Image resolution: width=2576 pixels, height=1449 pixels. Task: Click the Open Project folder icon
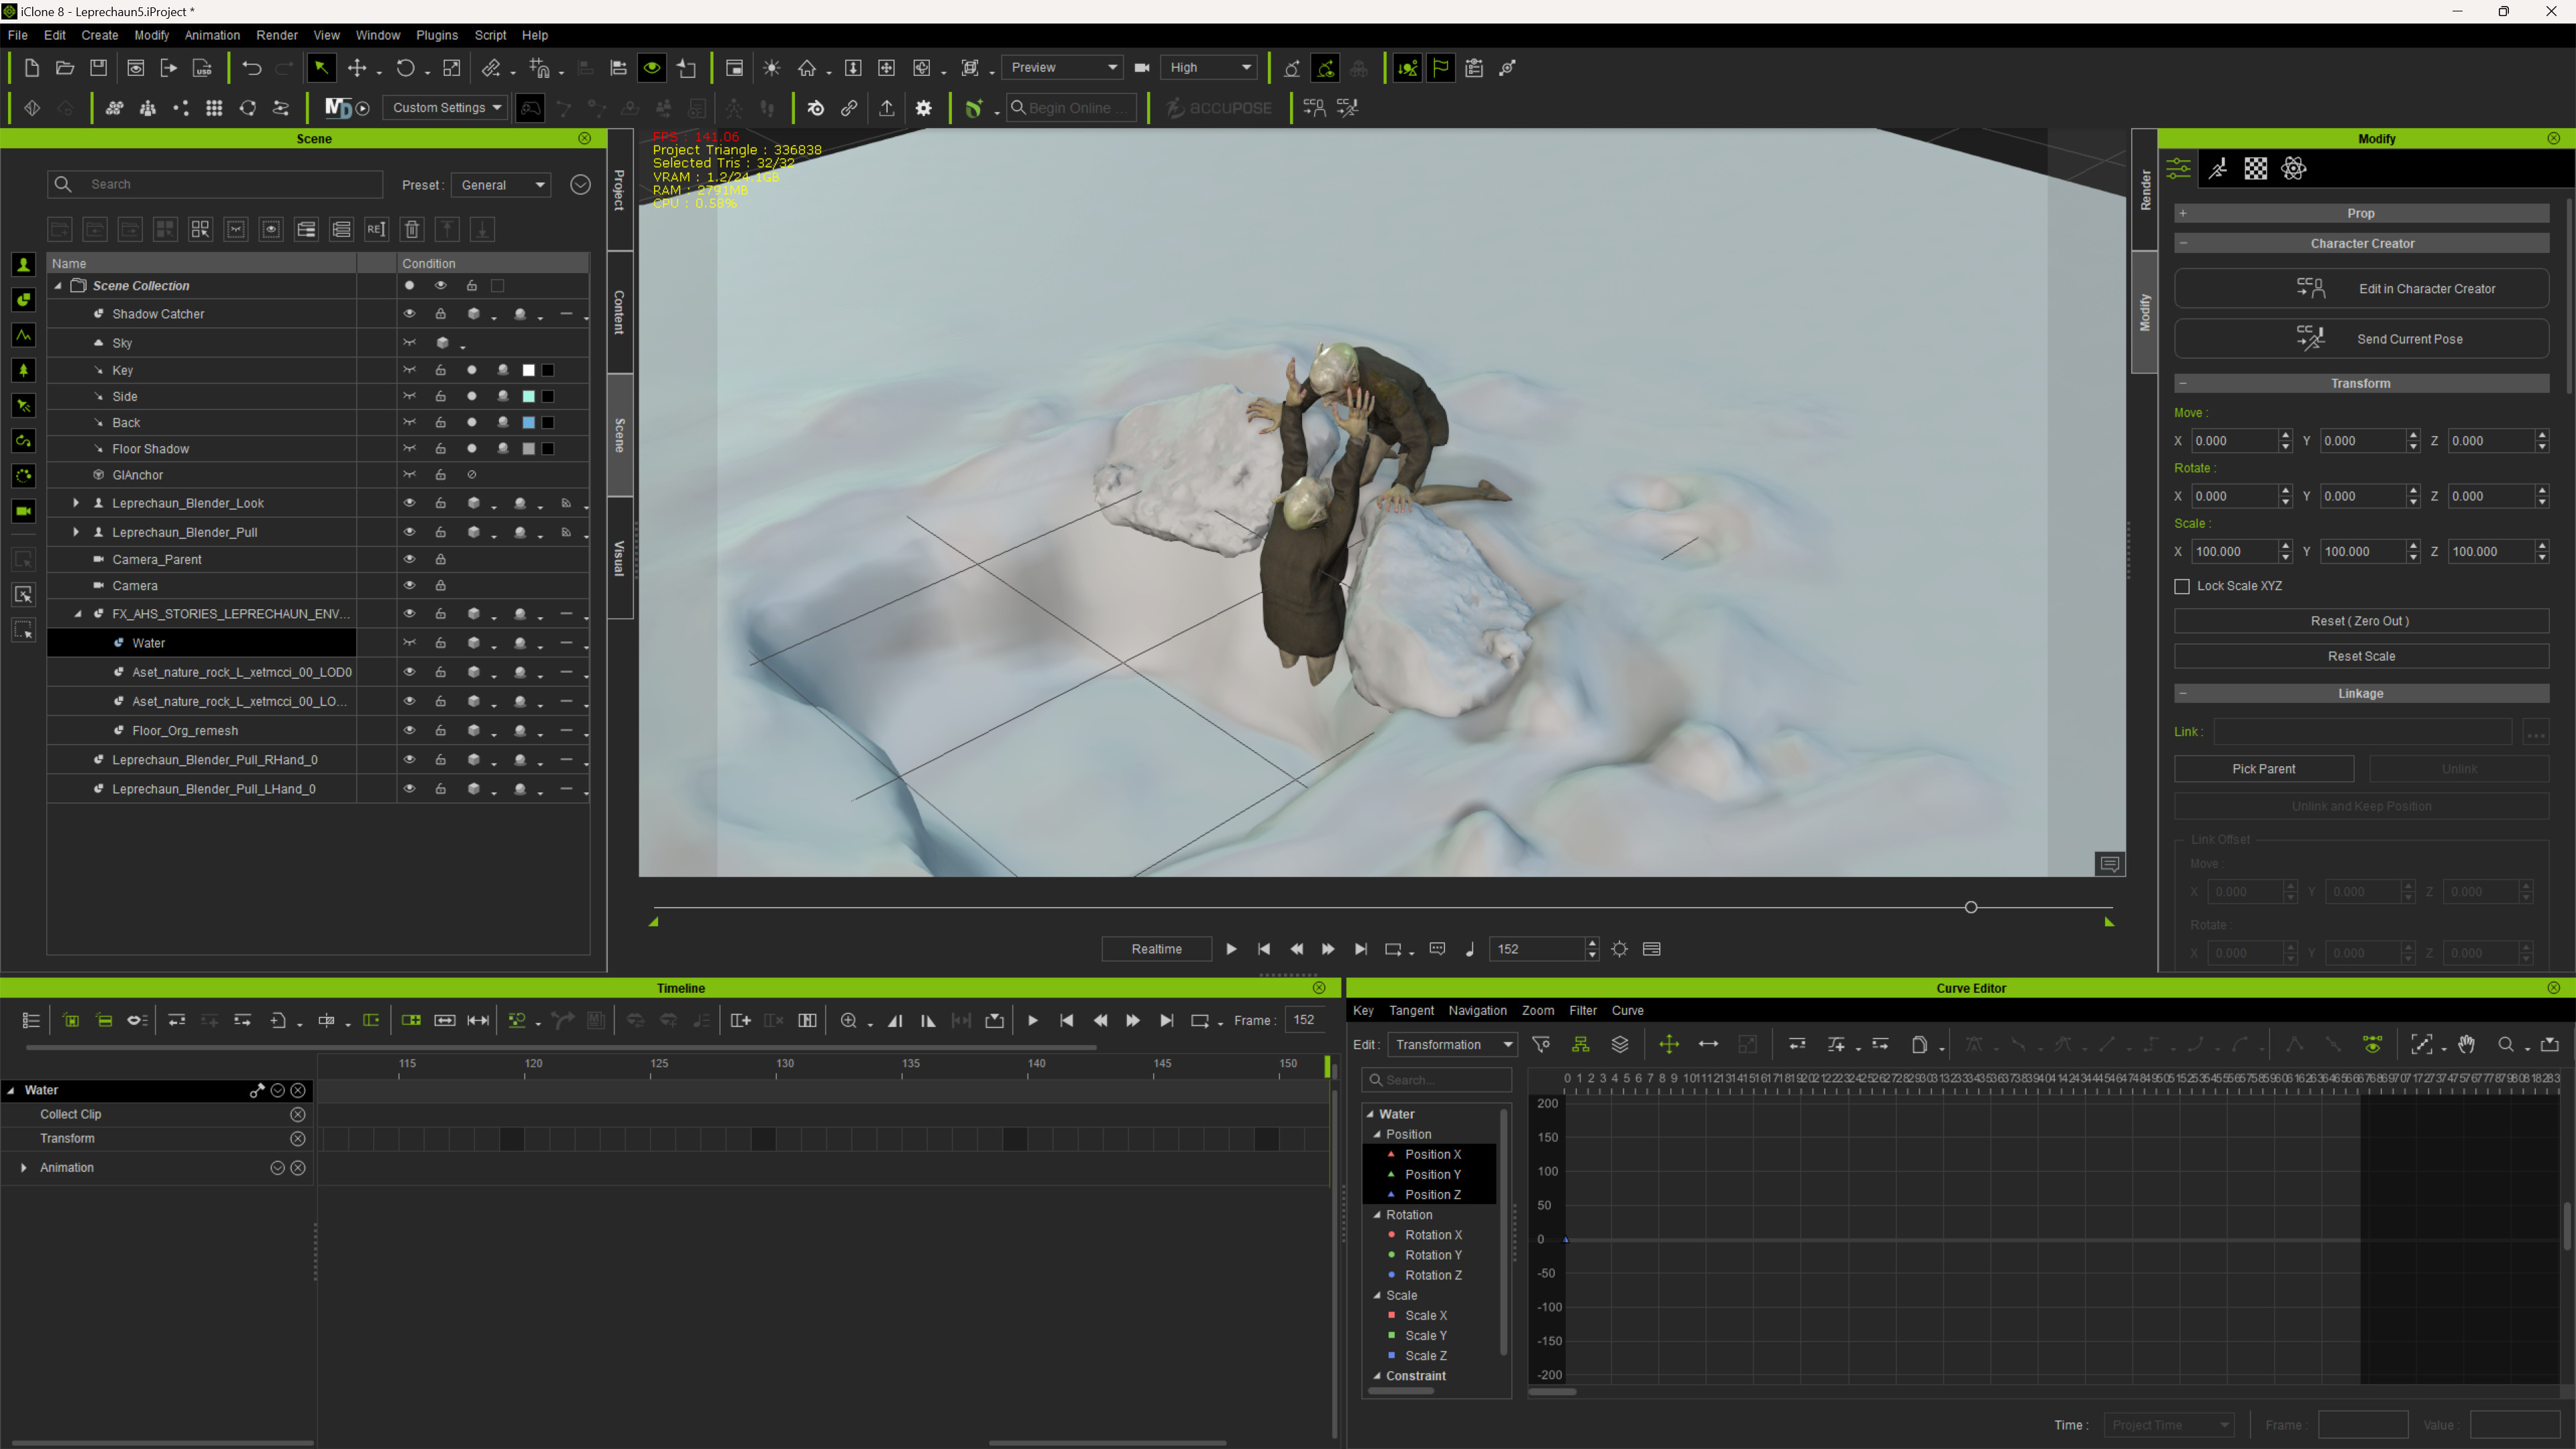[x=65, y=68]
